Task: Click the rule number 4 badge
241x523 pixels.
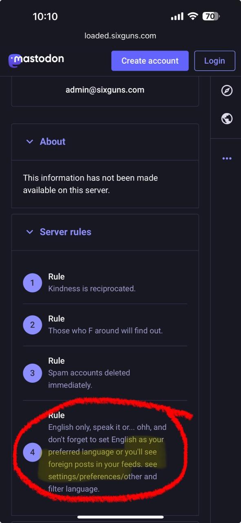Action: tap(33, 452)
